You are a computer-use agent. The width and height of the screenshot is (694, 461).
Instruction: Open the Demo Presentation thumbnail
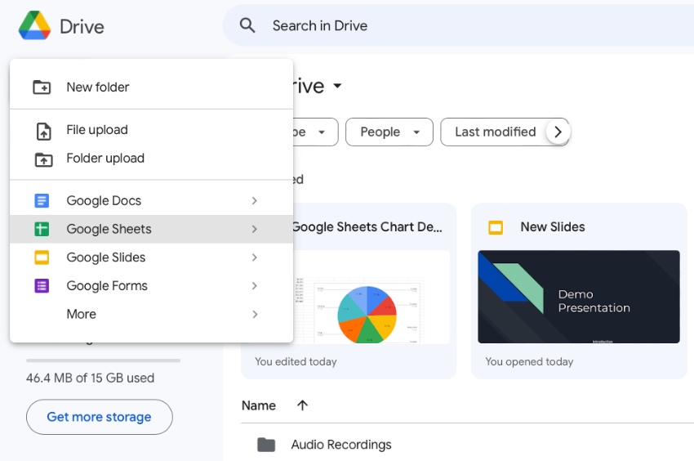coord(579,297)
